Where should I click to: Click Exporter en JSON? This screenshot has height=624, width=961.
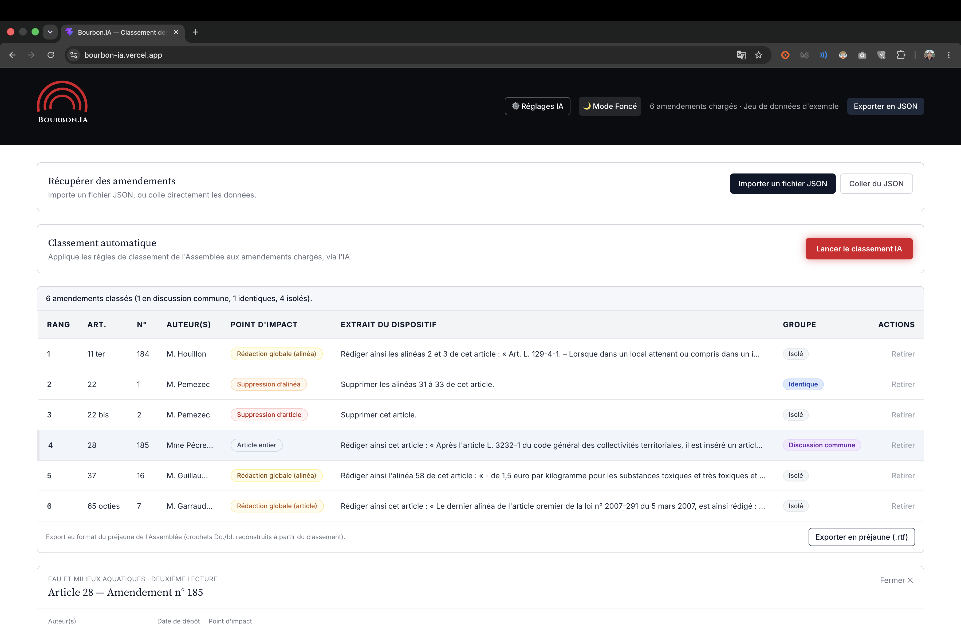[885, 106]
